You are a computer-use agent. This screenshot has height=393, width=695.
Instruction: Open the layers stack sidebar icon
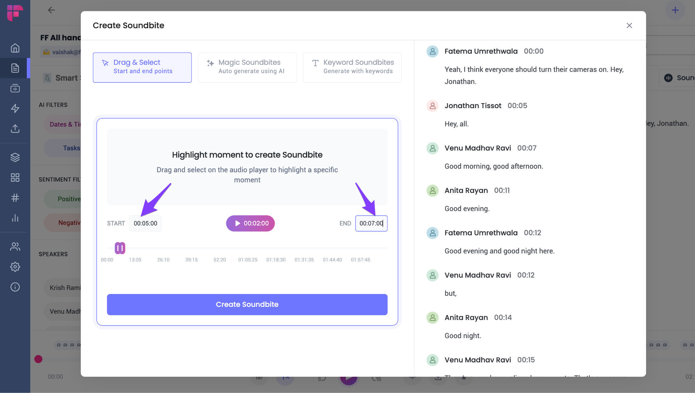(15, 157)
